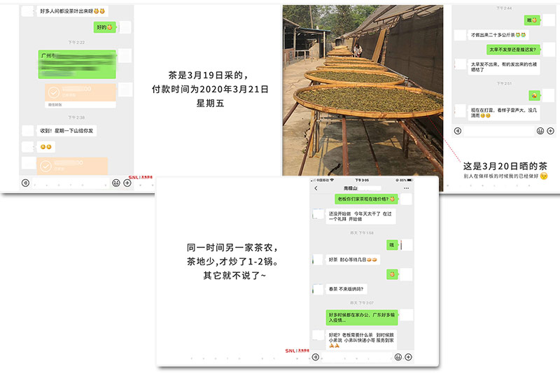Image resolution: width=560 pixels, height=373 pixels.
Task: Tap the voice input icon in the top-right chat
Action: click(458, 131)
